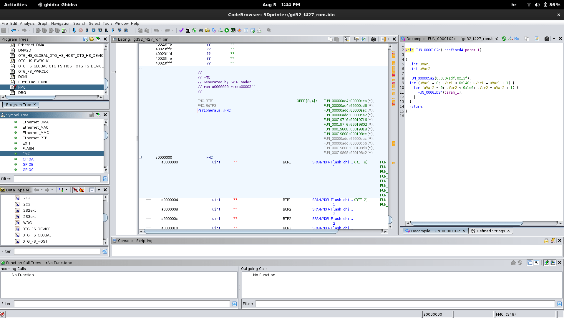
Task: Toggle the Data Type filter pointers button
Action: 82,190
